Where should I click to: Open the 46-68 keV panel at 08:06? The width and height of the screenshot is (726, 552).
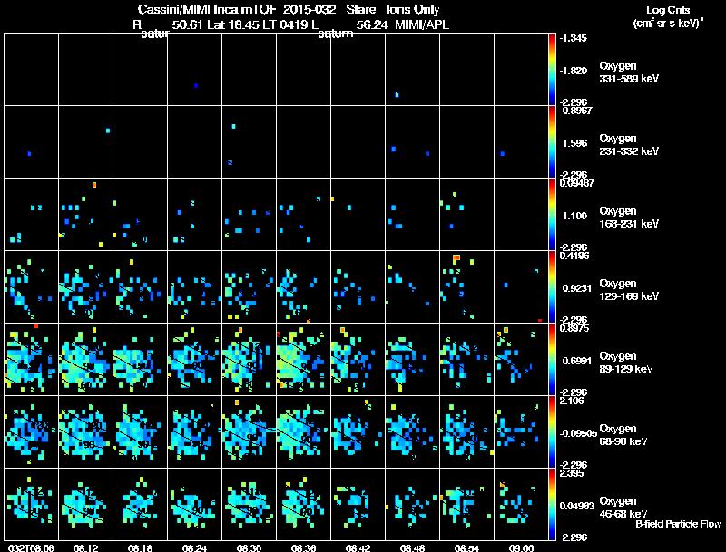(x=31, y=504)
